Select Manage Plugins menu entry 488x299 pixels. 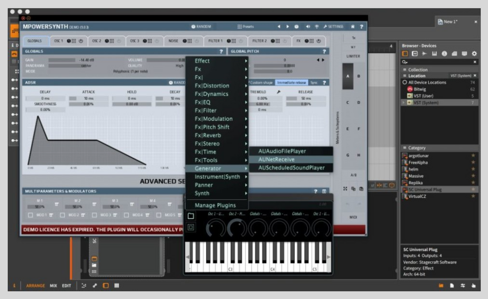215,205
